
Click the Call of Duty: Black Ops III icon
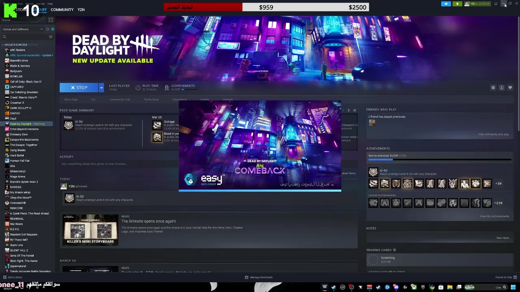7,82
